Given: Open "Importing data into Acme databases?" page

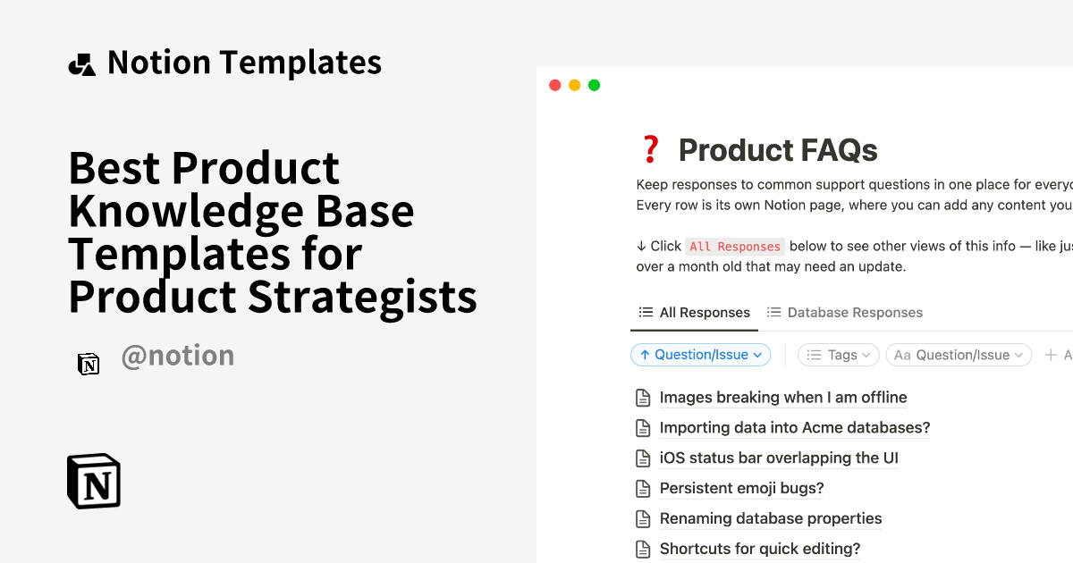Looking at the screenshot, I should pyautogui.click(x=795, y=427).
